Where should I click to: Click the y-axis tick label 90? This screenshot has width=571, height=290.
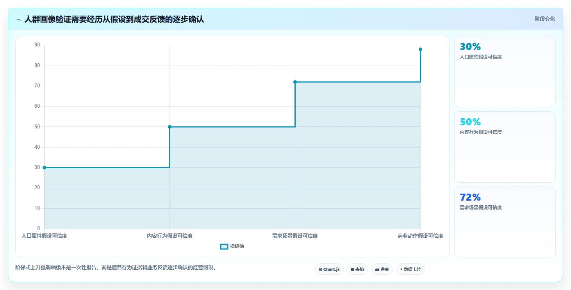[x=37, y=45]
